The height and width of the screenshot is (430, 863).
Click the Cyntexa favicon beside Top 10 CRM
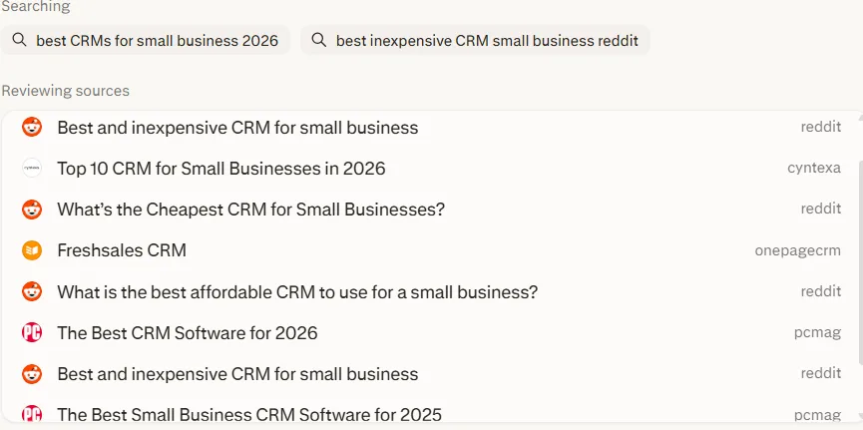pos(32,169)
